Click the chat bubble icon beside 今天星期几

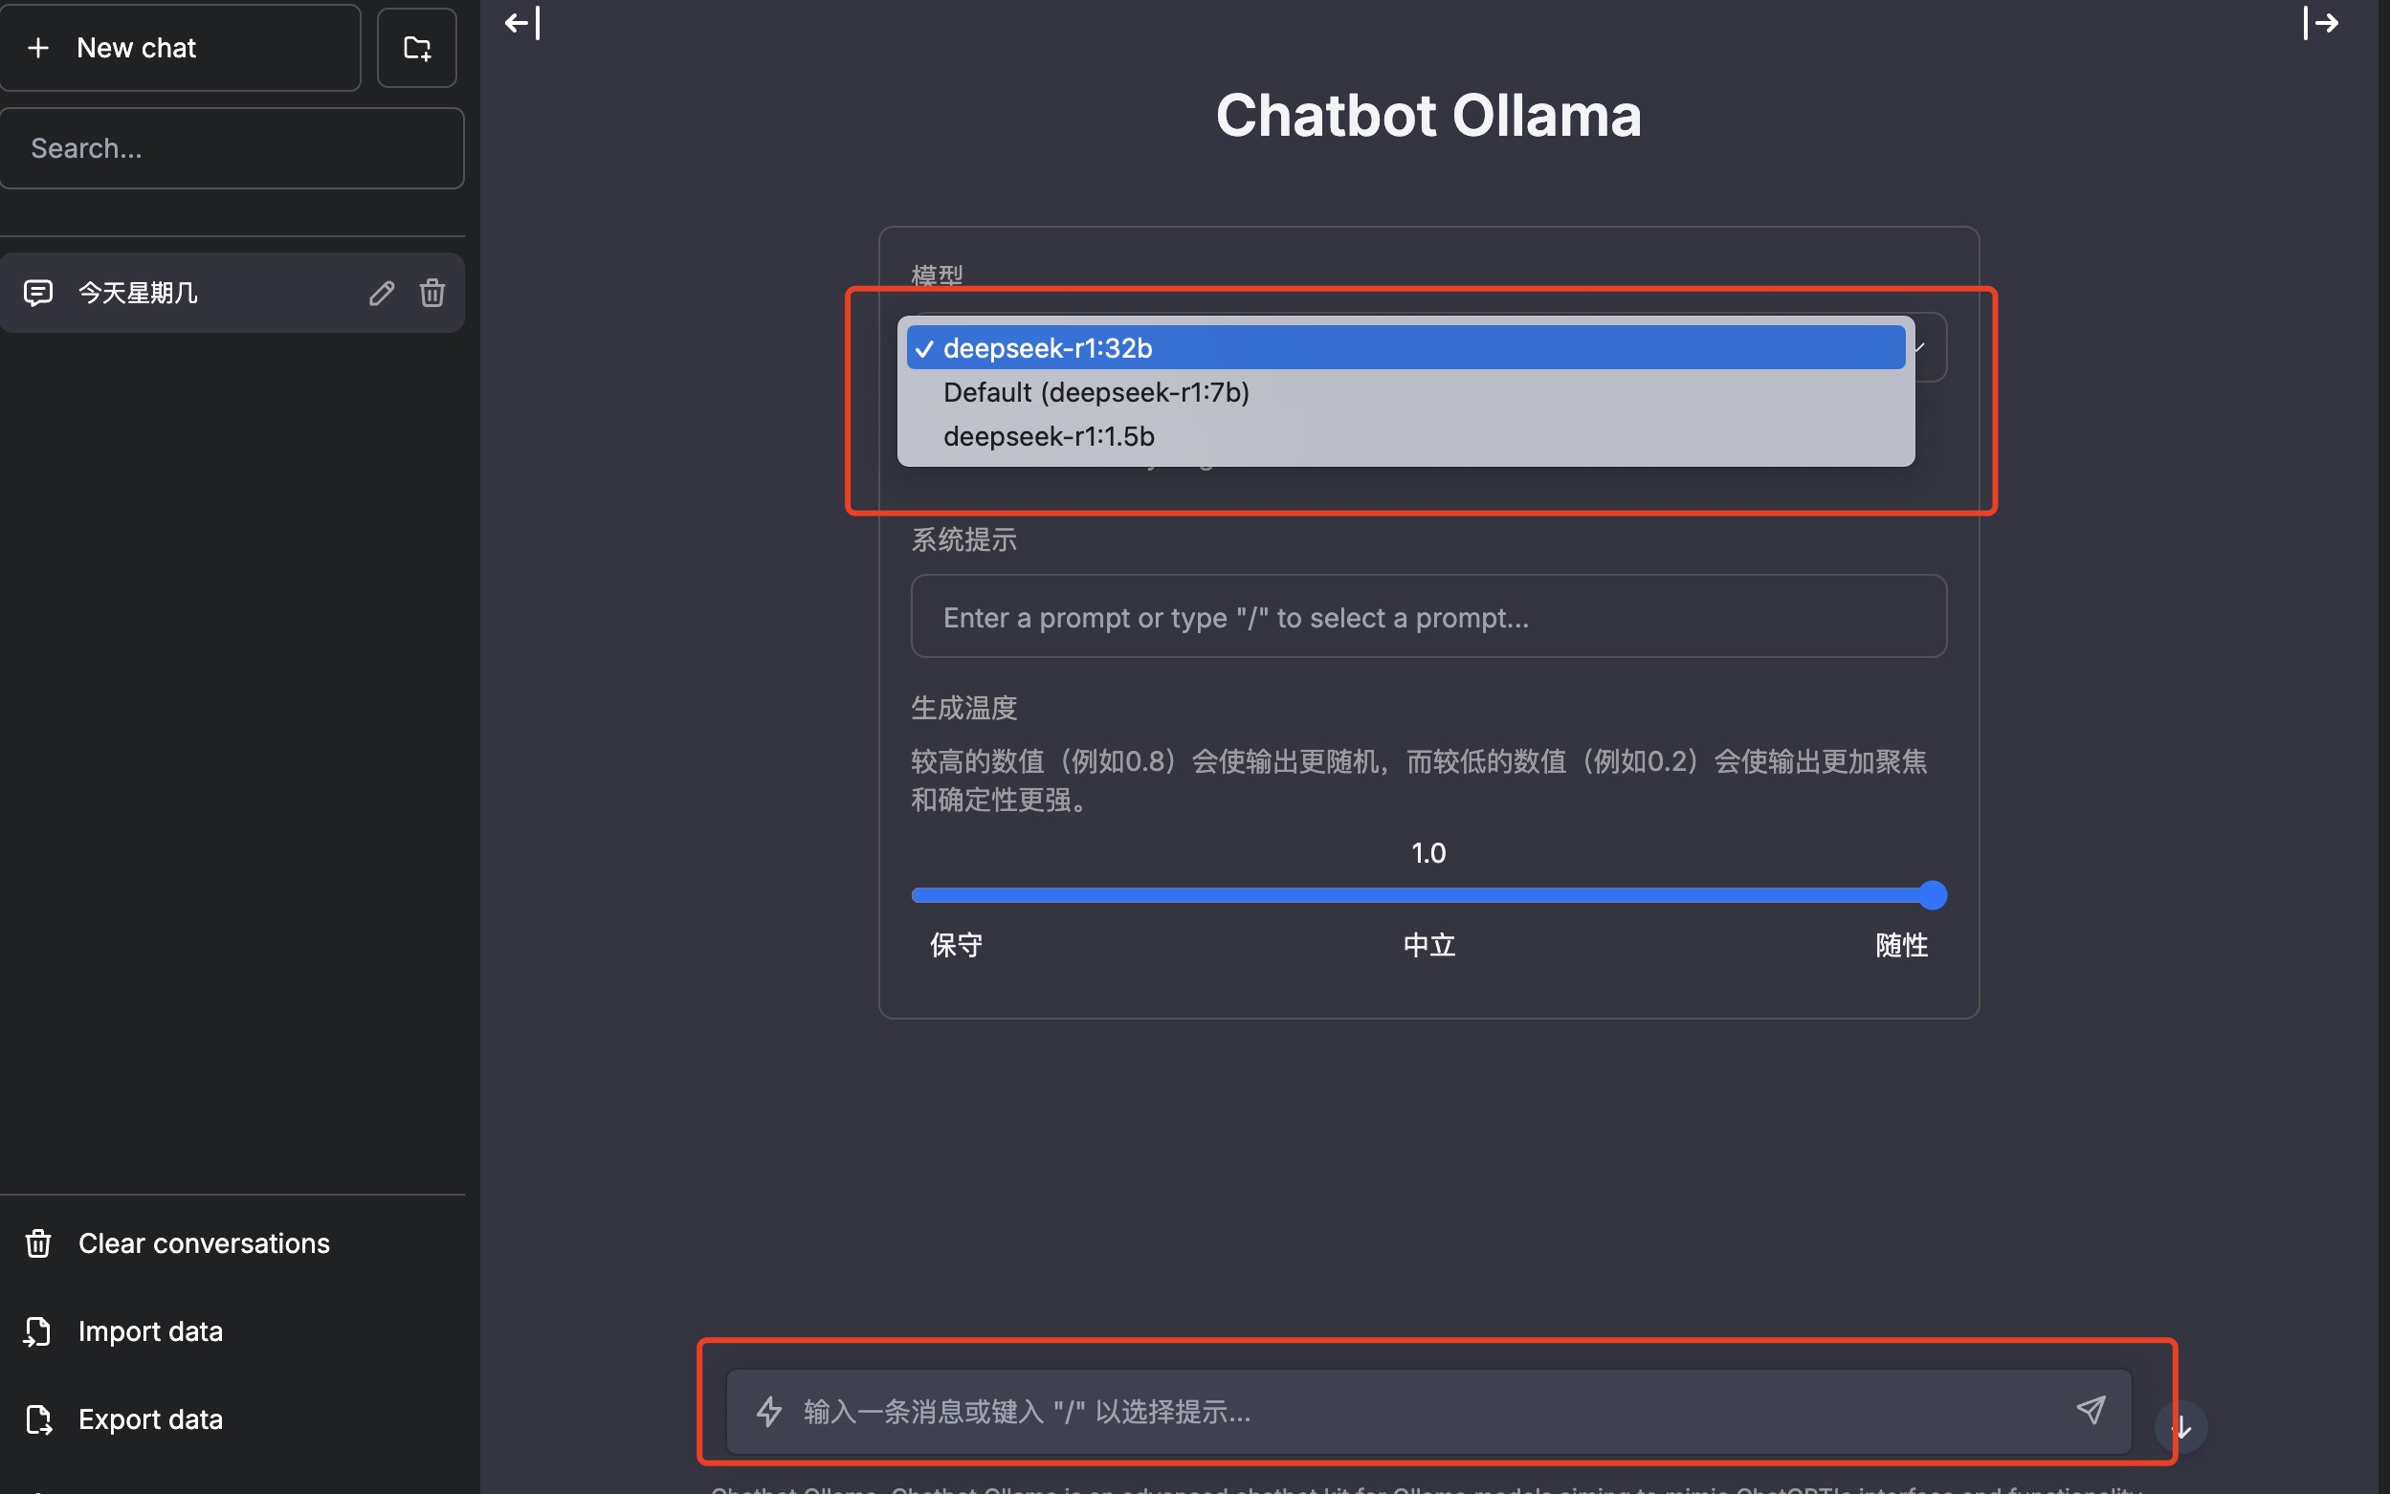tap(37, 293)
